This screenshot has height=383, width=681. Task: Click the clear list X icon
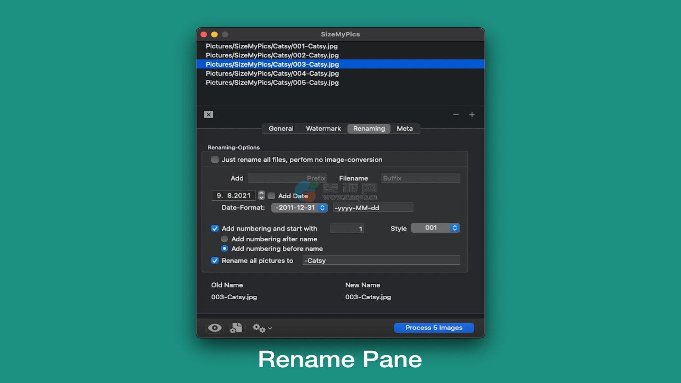(209, 115)
